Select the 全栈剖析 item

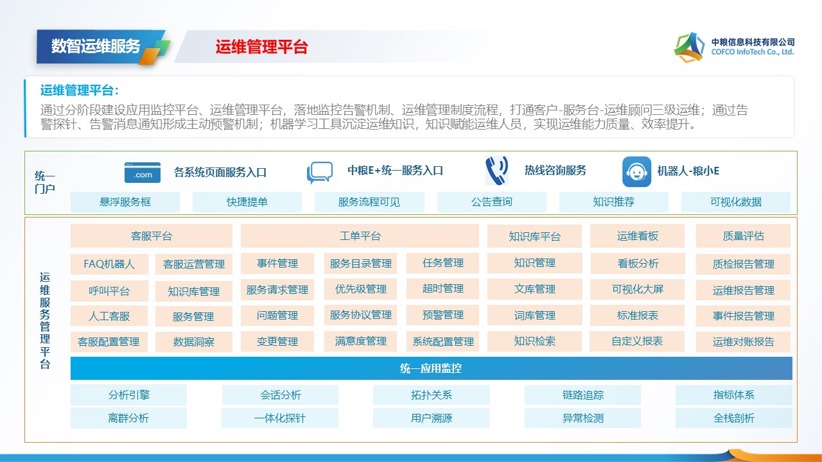[733, 418]
